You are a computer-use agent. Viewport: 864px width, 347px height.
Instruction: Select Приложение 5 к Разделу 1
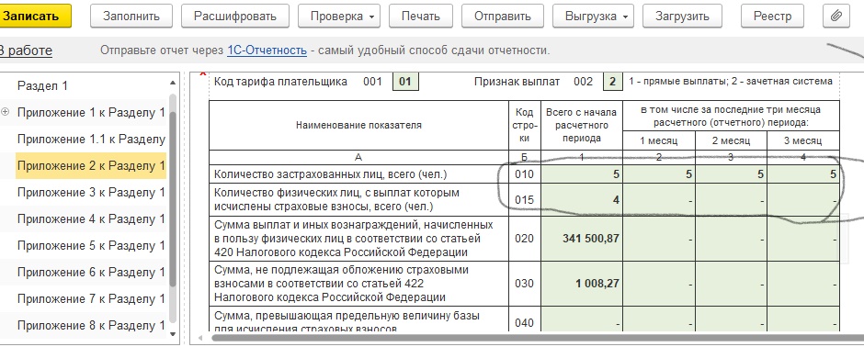(91, 246)
